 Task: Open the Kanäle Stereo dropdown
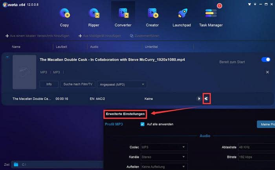click(x=163, y=157)
